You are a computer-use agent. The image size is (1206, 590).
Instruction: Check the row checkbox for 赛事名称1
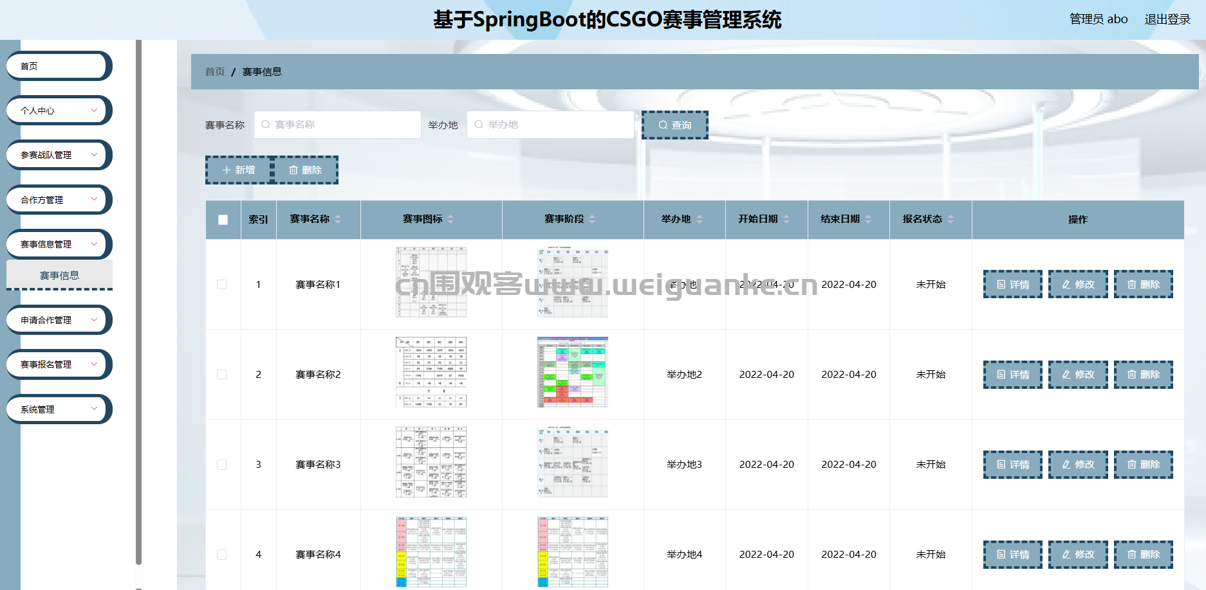[221, 284]
